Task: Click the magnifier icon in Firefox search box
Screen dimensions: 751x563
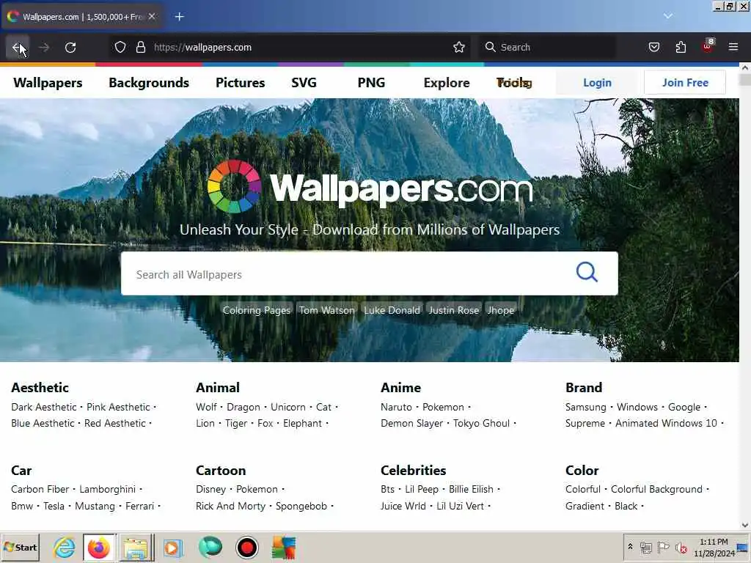Action: [x=490, y=47]
